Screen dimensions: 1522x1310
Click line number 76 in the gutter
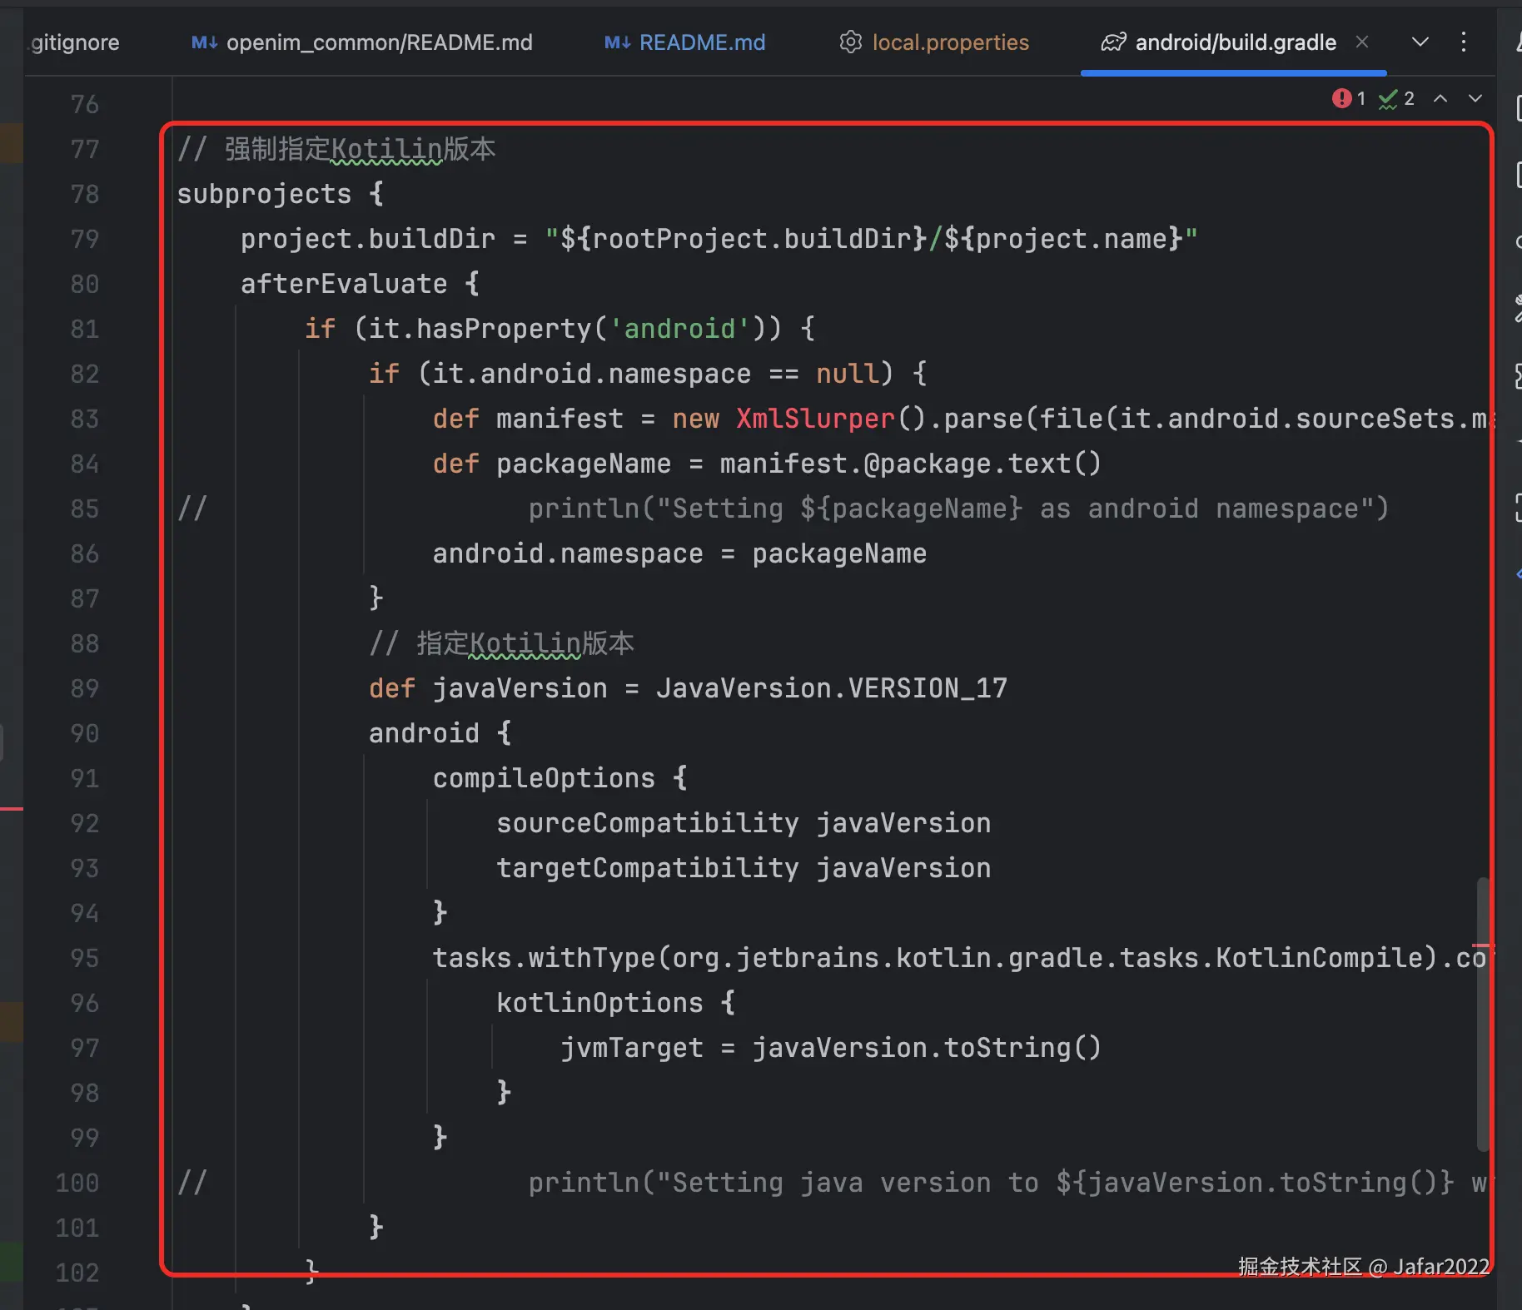point(85,104)
